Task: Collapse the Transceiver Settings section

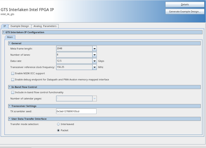Action: (x=10, y=106)
